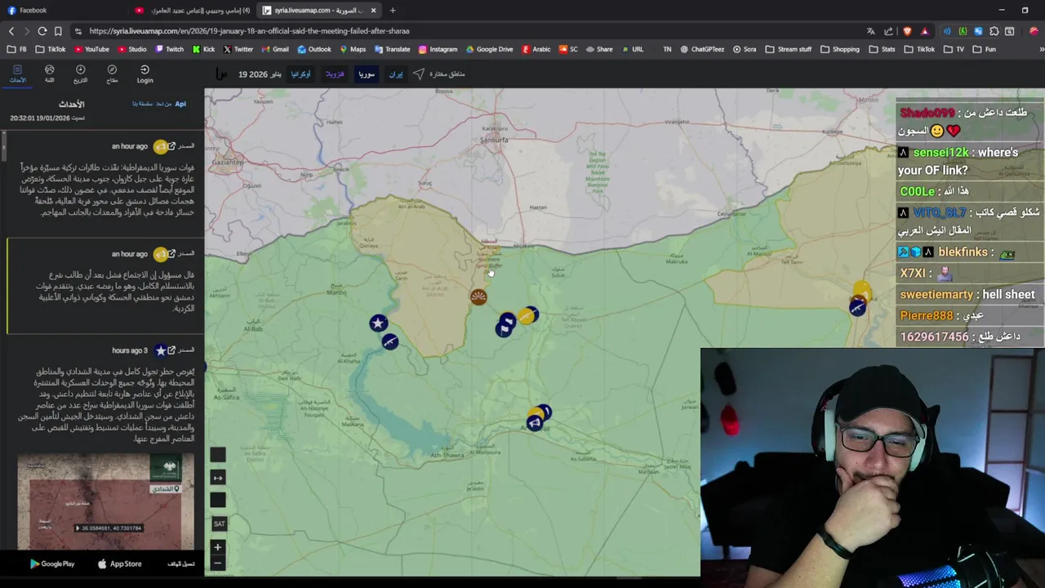Bookmark this page using the bookmark icon
The height and width of the screenshot is (588, 1045).
[x=58, y=31]
